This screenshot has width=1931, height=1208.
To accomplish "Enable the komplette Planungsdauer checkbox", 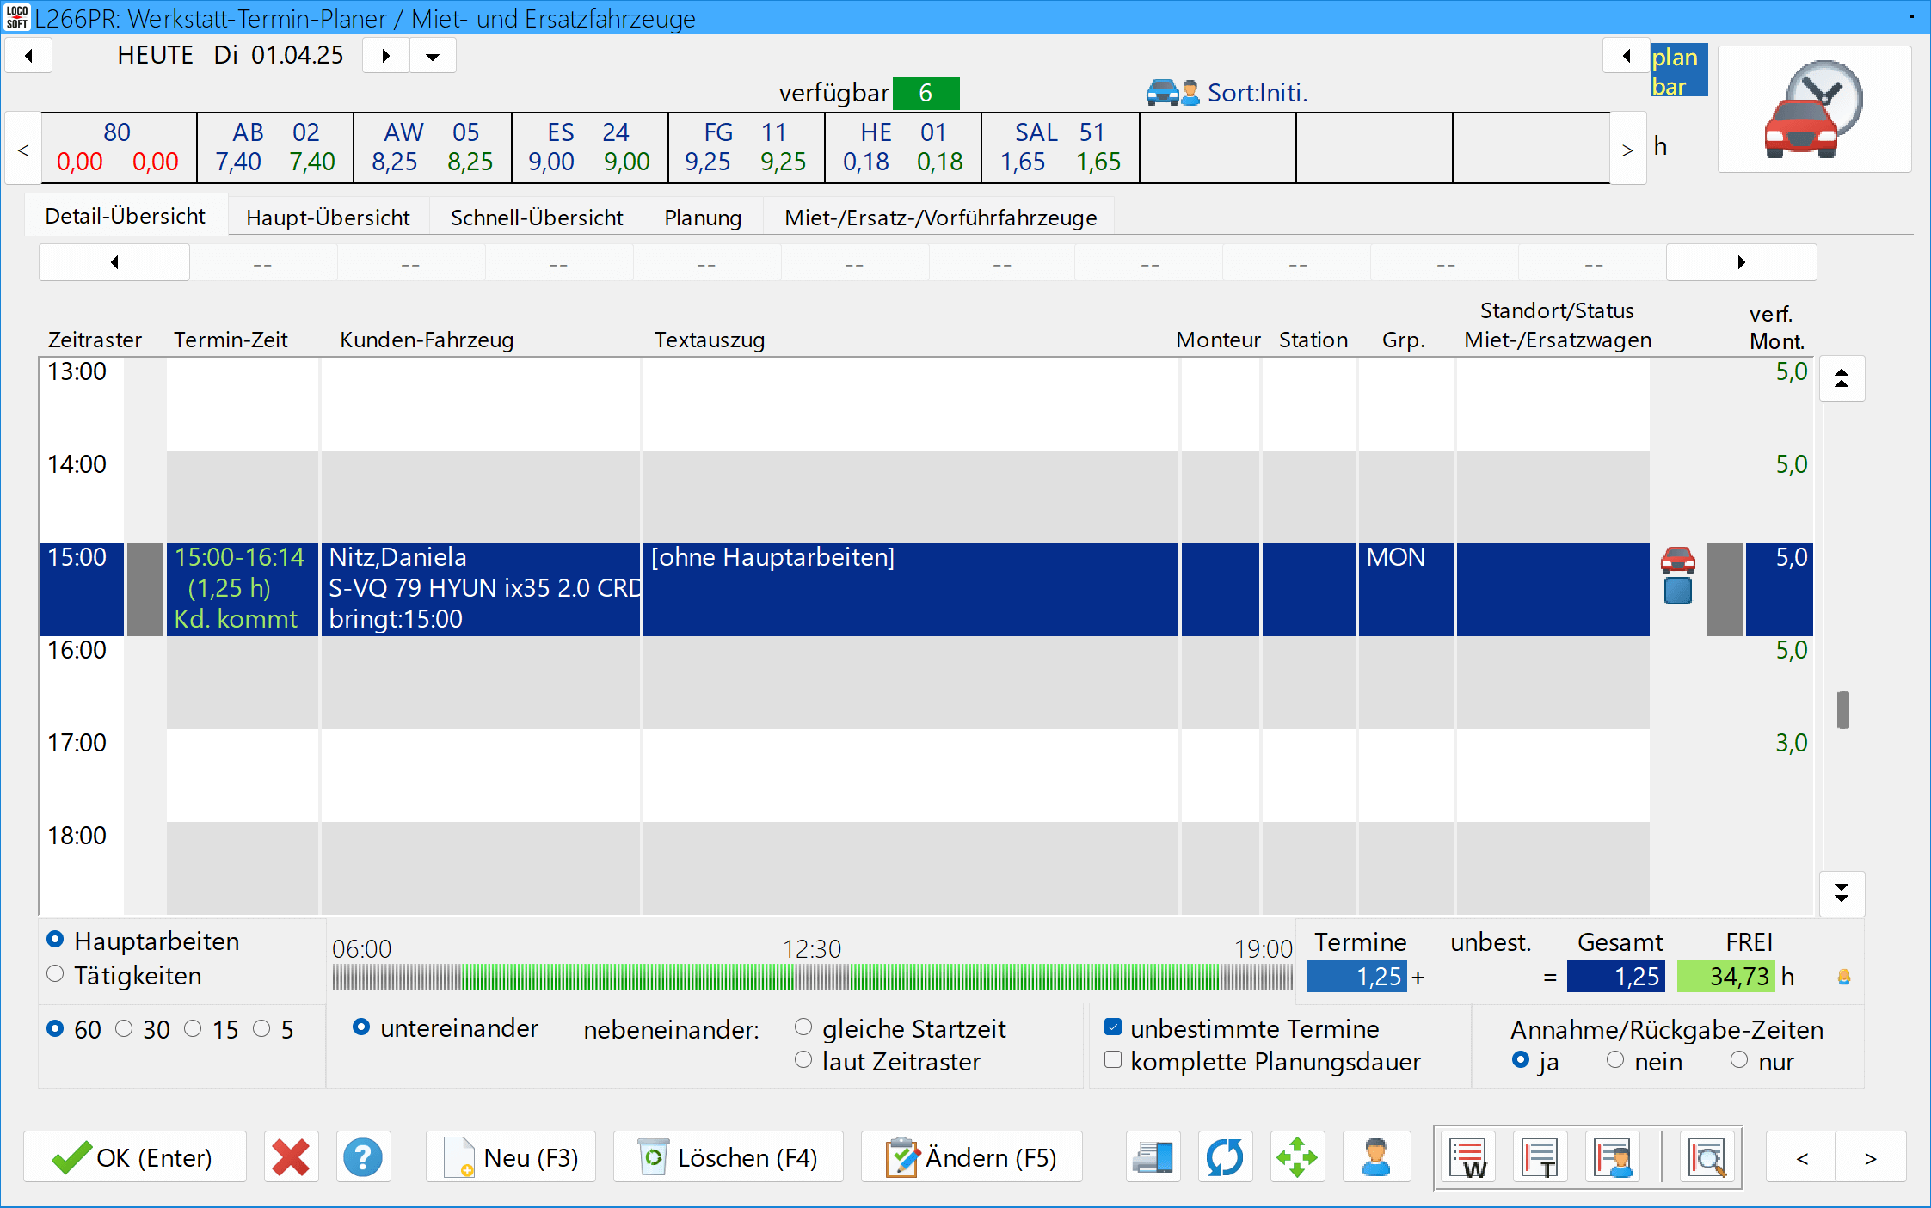I will coord(1113,1060).
